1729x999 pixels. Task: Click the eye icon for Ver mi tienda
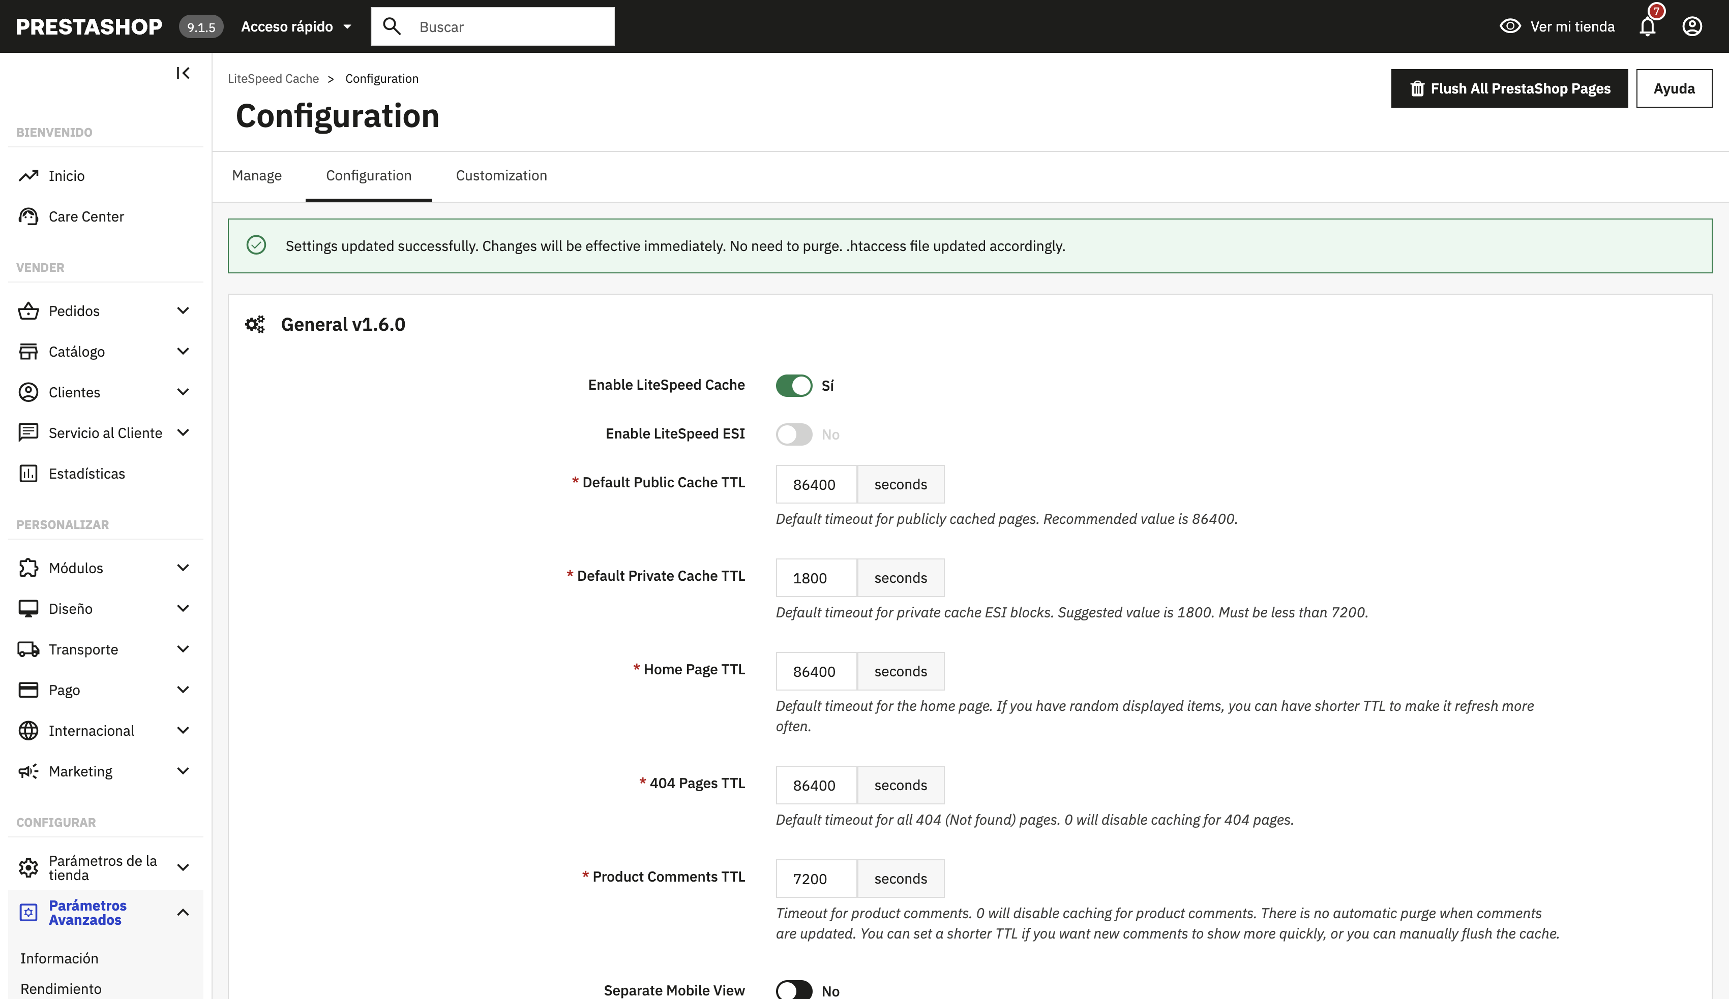(1510, 26)
